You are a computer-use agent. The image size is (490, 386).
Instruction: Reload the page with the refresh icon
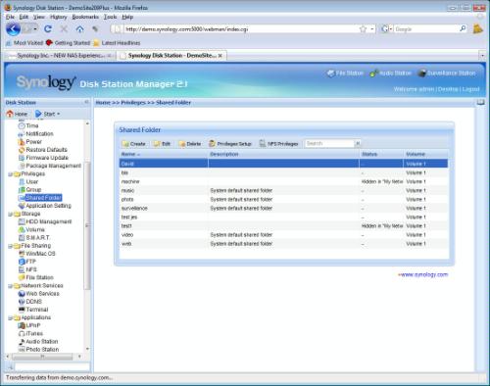(48, 29)
